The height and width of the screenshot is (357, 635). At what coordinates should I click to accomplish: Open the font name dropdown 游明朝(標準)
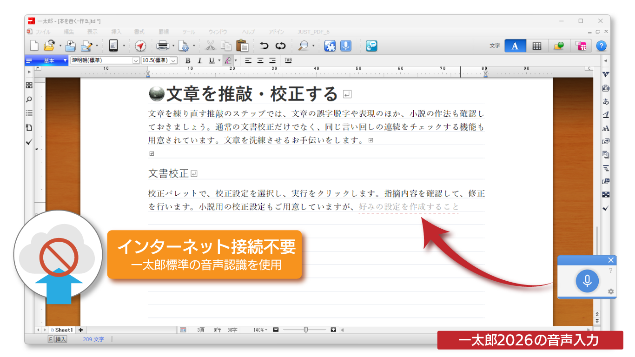136,60
